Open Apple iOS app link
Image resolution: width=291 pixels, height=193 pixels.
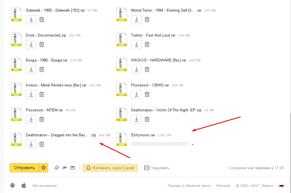click(24, 185)
